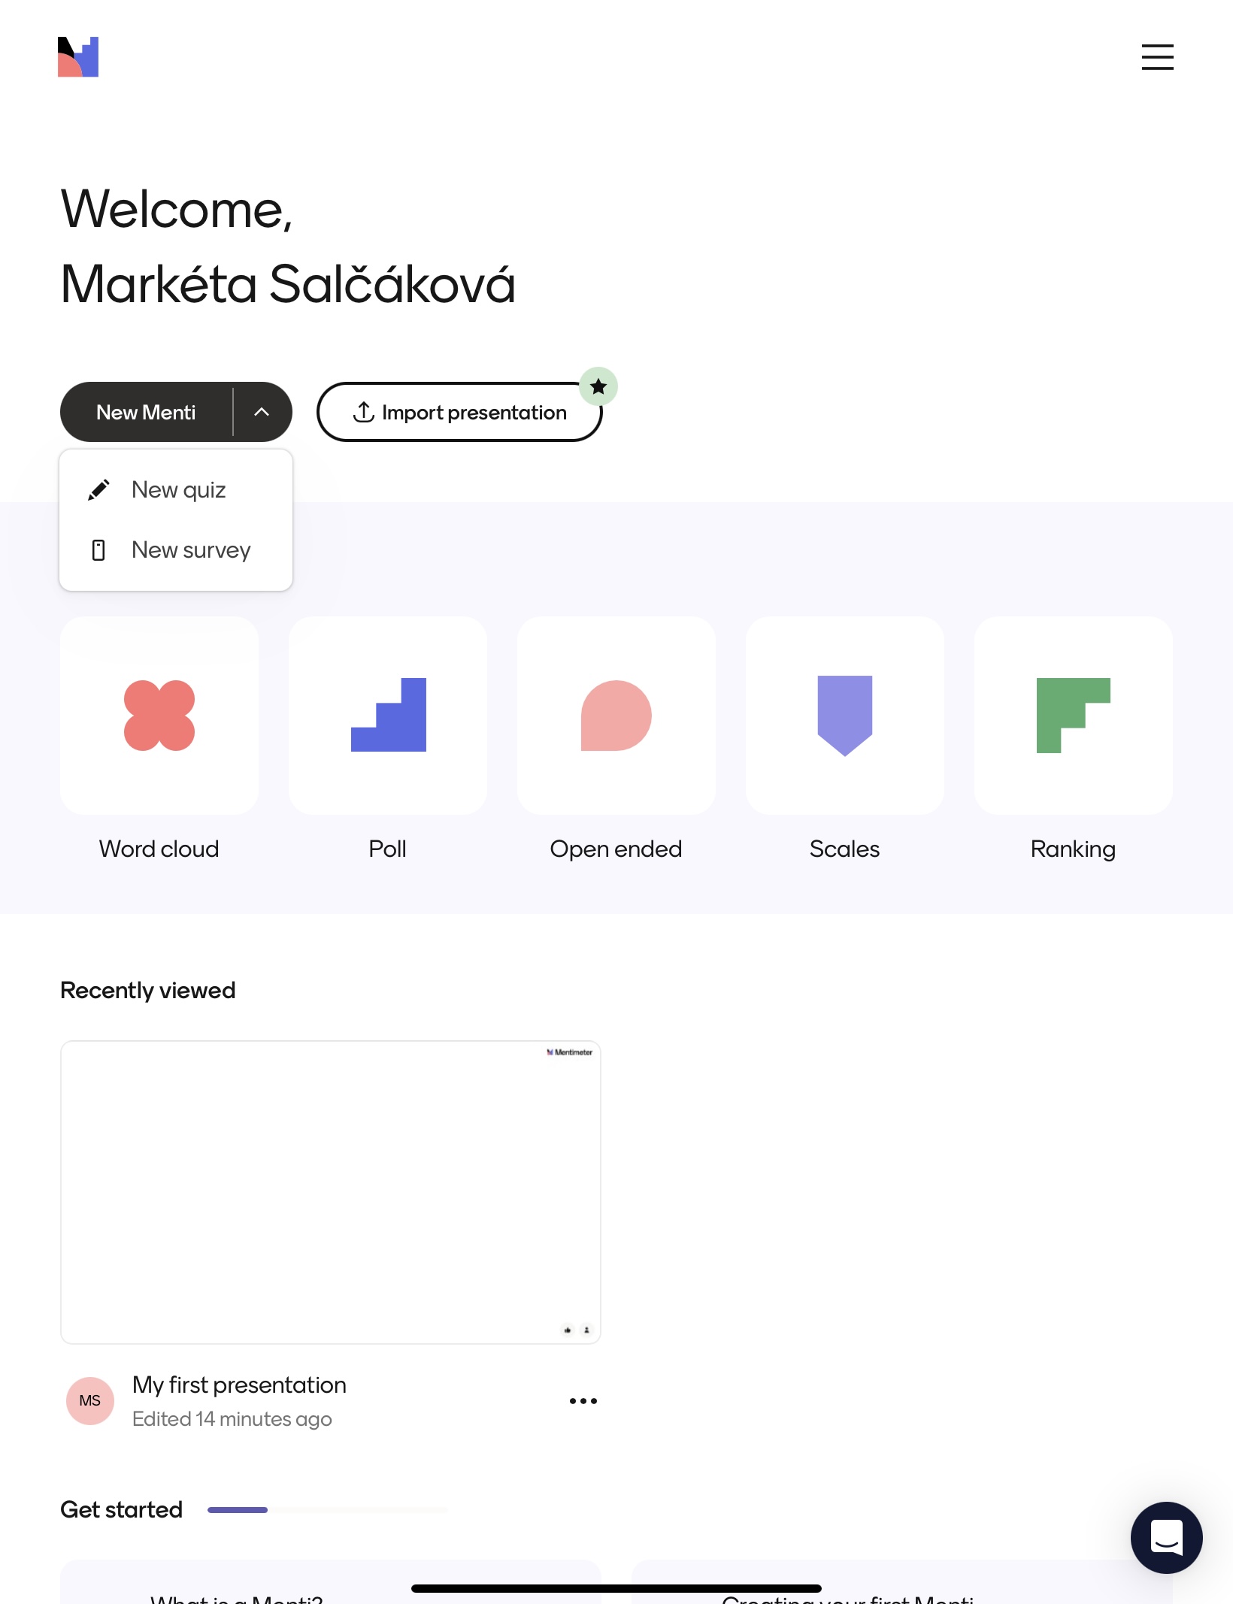
Task: Open the chat support bubble
Action: click(x=1166, y=1537)
